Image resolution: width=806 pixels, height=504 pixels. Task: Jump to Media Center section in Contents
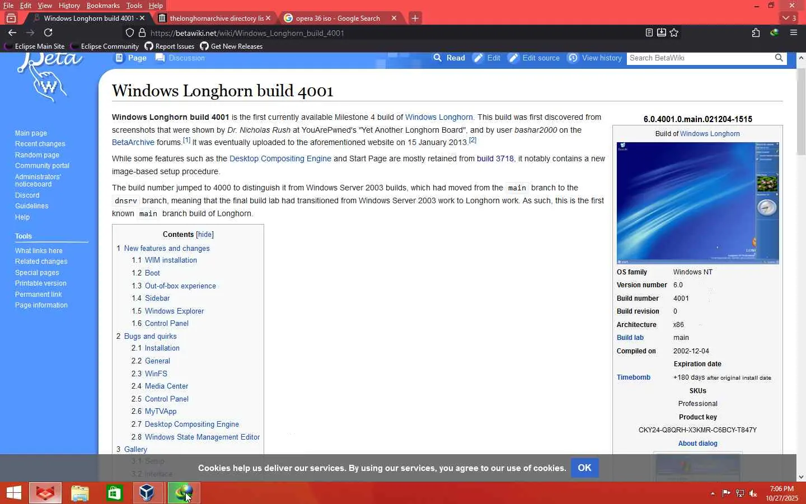(166, 386)
